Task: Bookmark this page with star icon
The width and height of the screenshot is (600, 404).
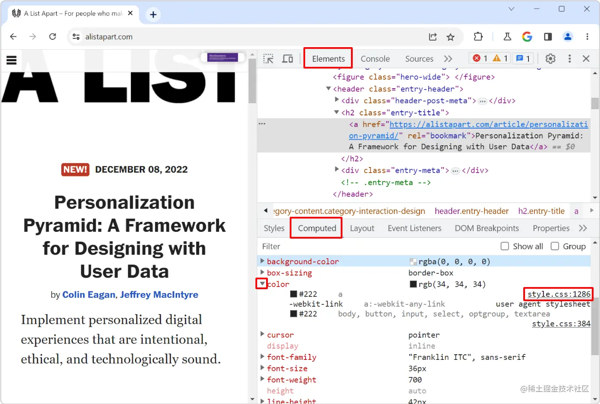Action: pyautogui.click(x=450, y=37)
